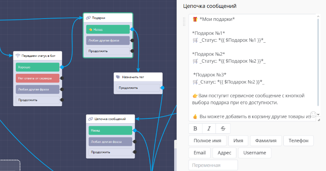Image resolution: width=326 pixels, height=171 pixels.
Task: Insert the Username variable
Action: 255,153
